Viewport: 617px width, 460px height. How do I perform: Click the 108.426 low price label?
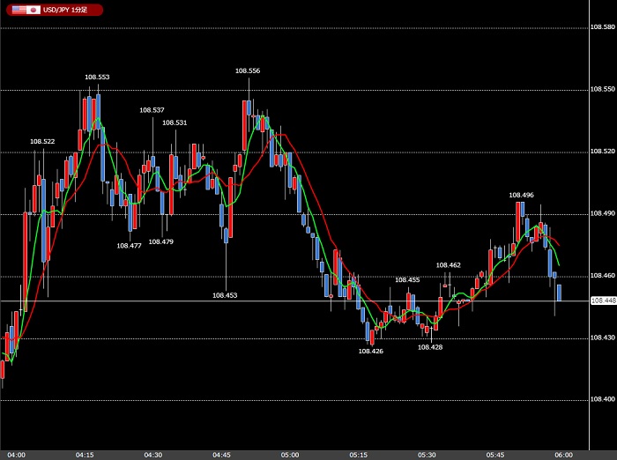click(x=371, y=352)
